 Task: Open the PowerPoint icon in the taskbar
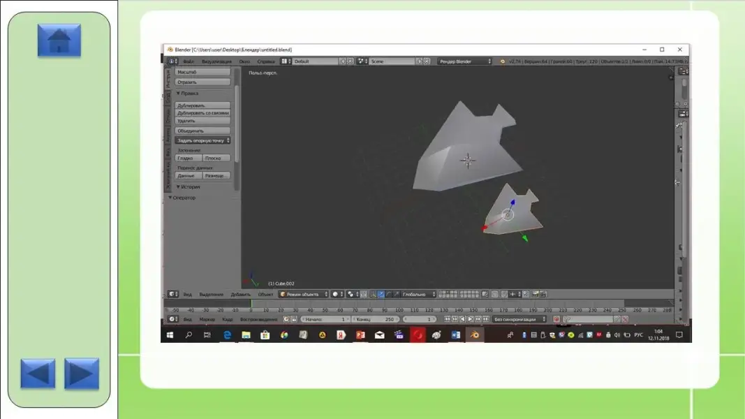[x=360, y=335]
